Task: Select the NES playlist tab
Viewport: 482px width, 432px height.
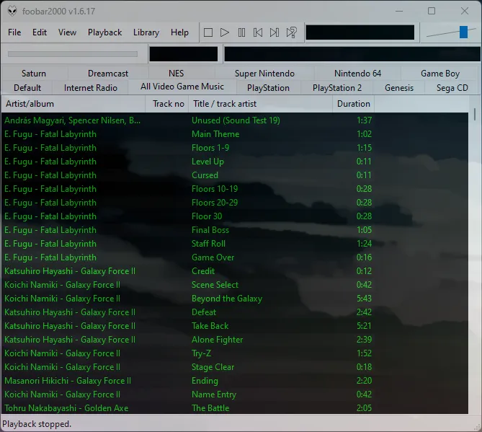Action: point(176,74)
